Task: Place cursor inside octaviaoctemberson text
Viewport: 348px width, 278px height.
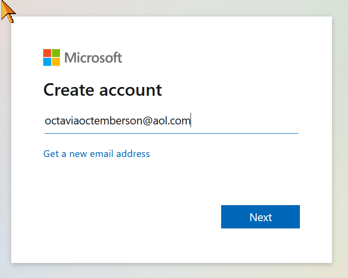Action: click(93, 121)
